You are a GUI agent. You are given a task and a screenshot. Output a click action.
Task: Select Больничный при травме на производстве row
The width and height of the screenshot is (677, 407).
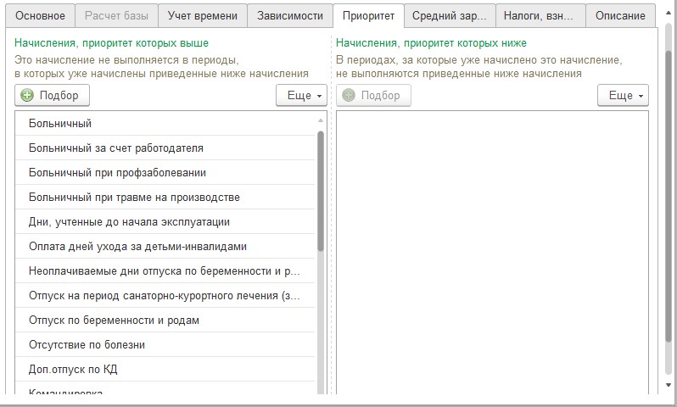pos(165,198)
